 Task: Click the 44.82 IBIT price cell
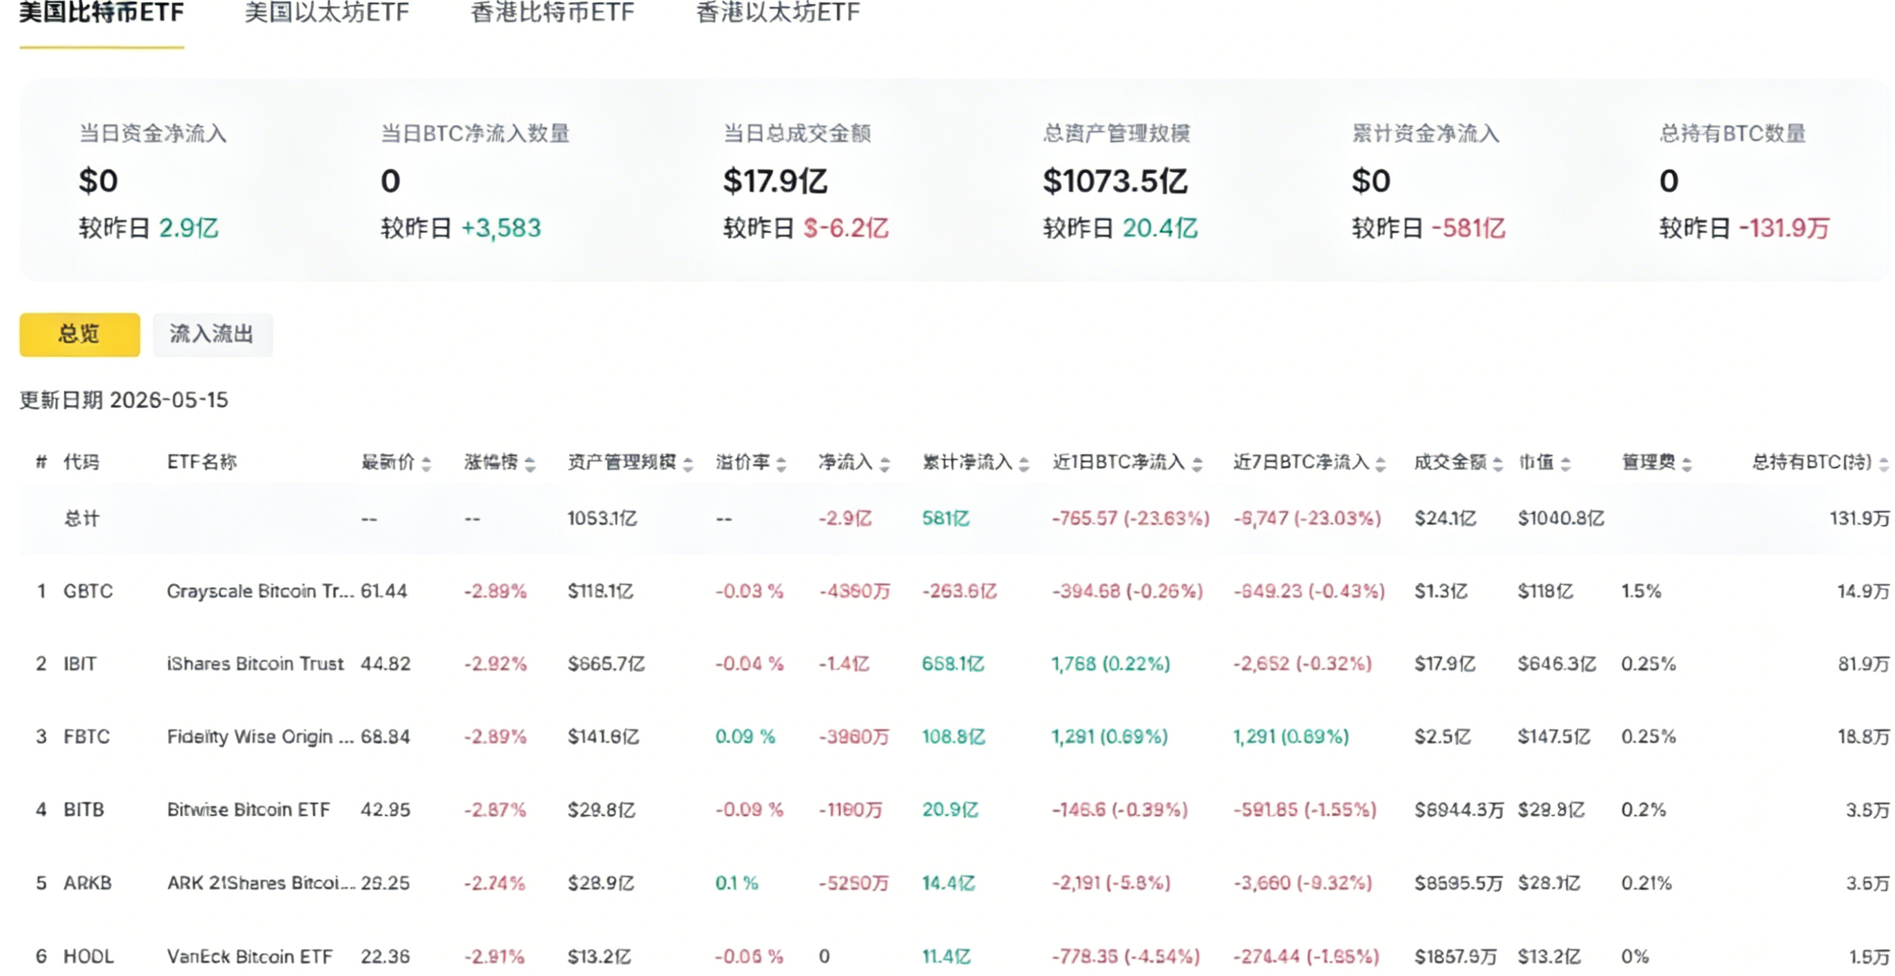click(x=385, y=664)
